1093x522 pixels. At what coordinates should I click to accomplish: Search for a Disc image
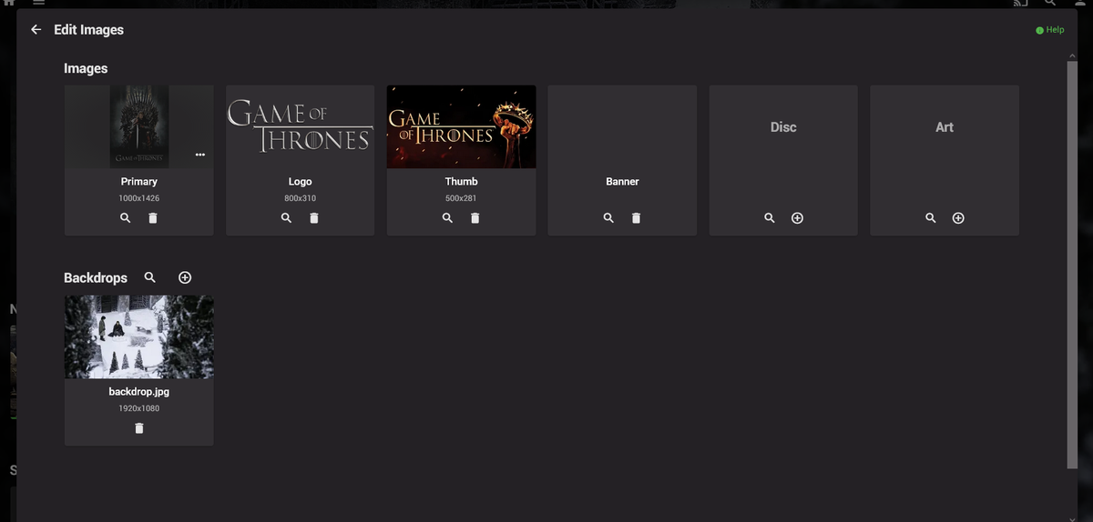[x=770, y=218]
